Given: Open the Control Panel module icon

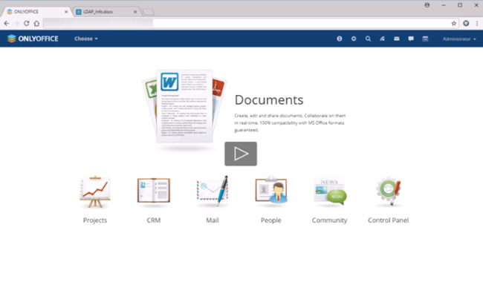Looking at the screenshot, I should [388, 191].
